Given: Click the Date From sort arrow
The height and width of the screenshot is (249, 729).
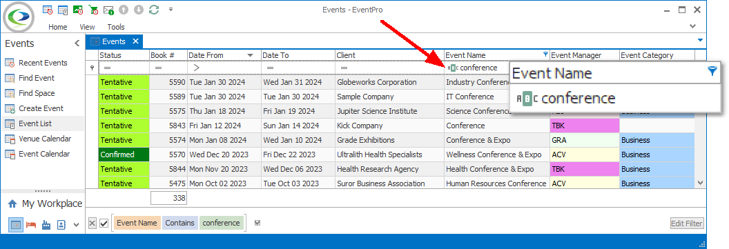Looking at the screenshot, I should point(251,55).
